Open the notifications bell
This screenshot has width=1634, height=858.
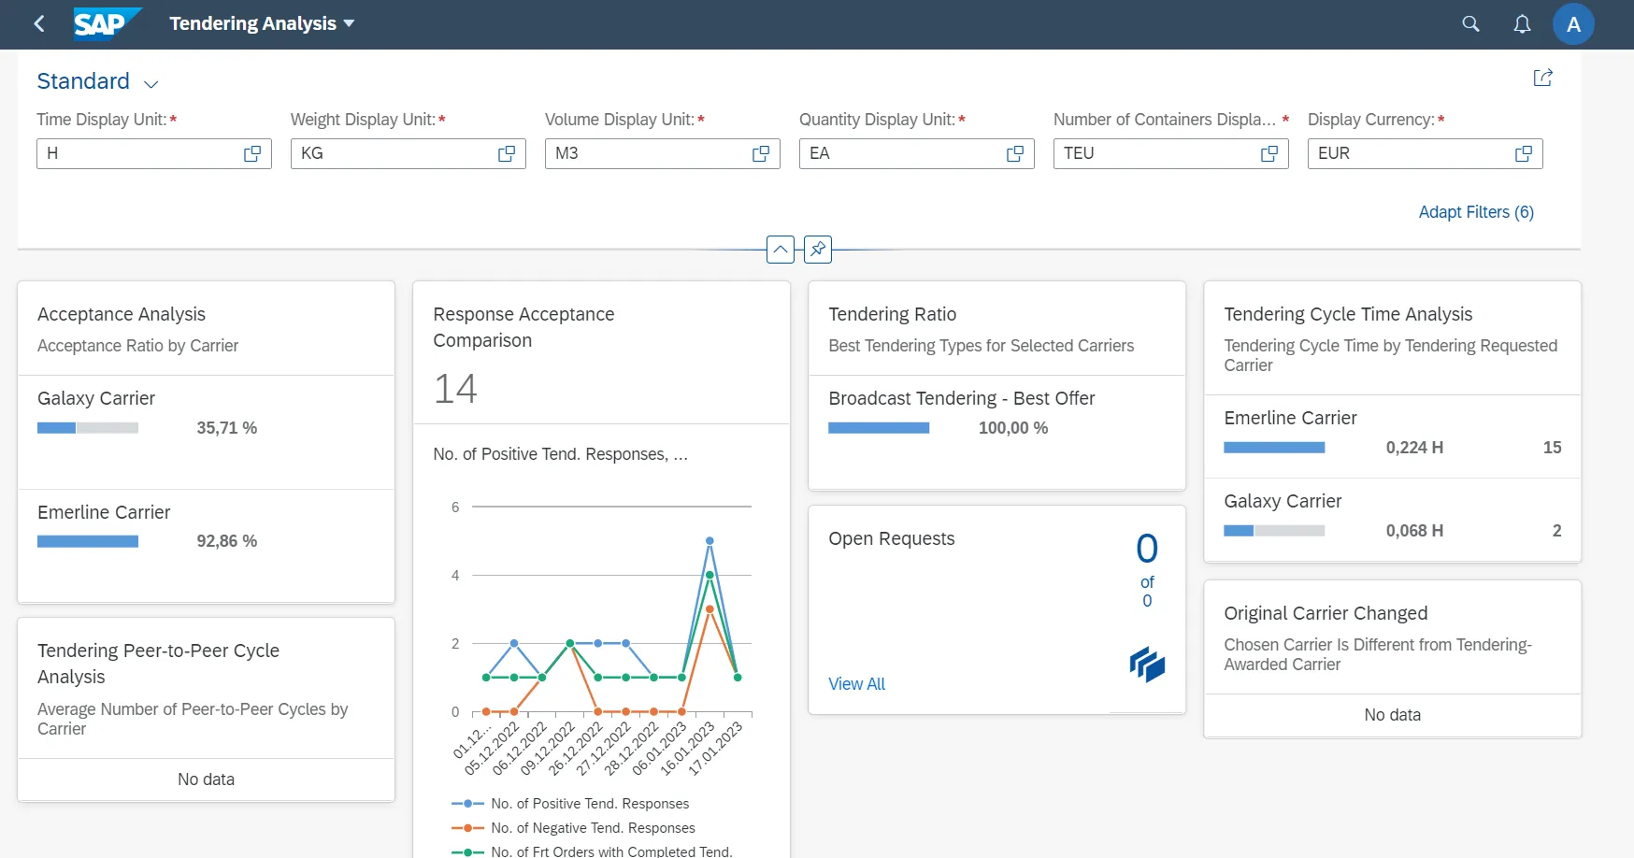point(1522,23)
